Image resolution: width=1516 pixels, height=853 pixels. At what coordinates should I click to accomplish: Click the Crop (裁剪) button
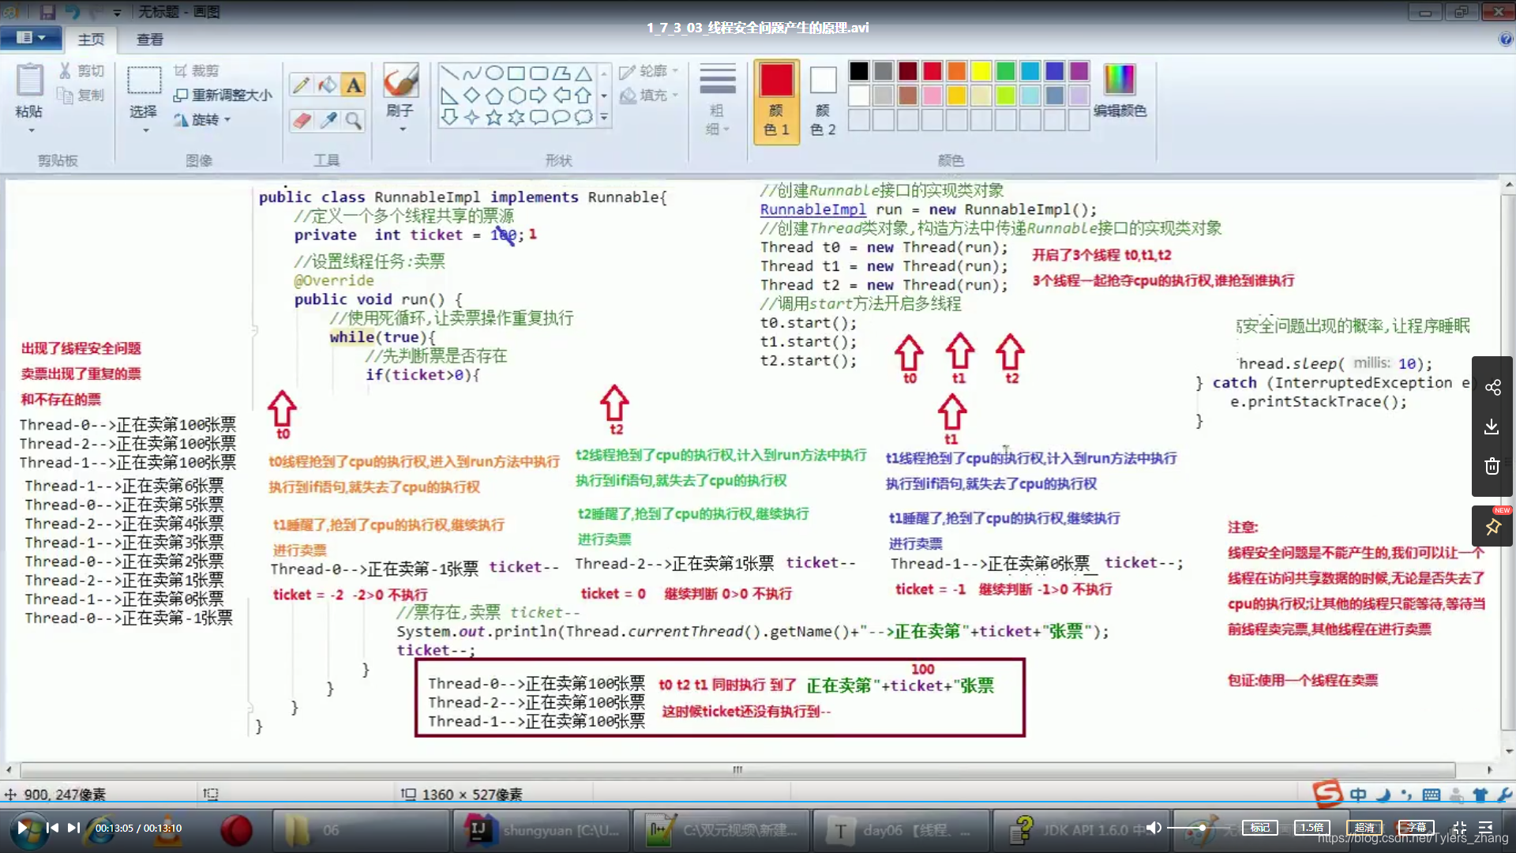(197, 71)
